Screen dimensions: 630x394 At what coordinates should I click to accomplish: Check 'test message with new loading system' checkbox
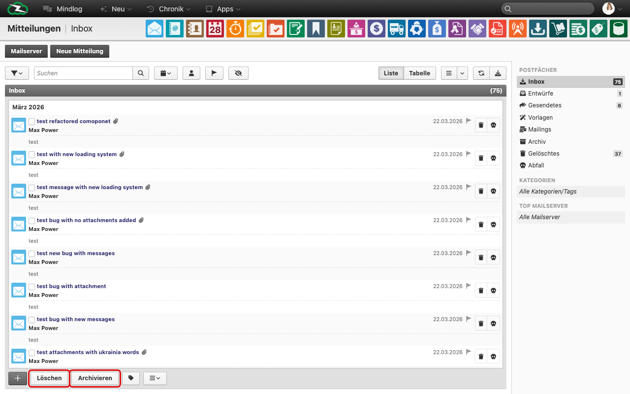pos(32,188)
